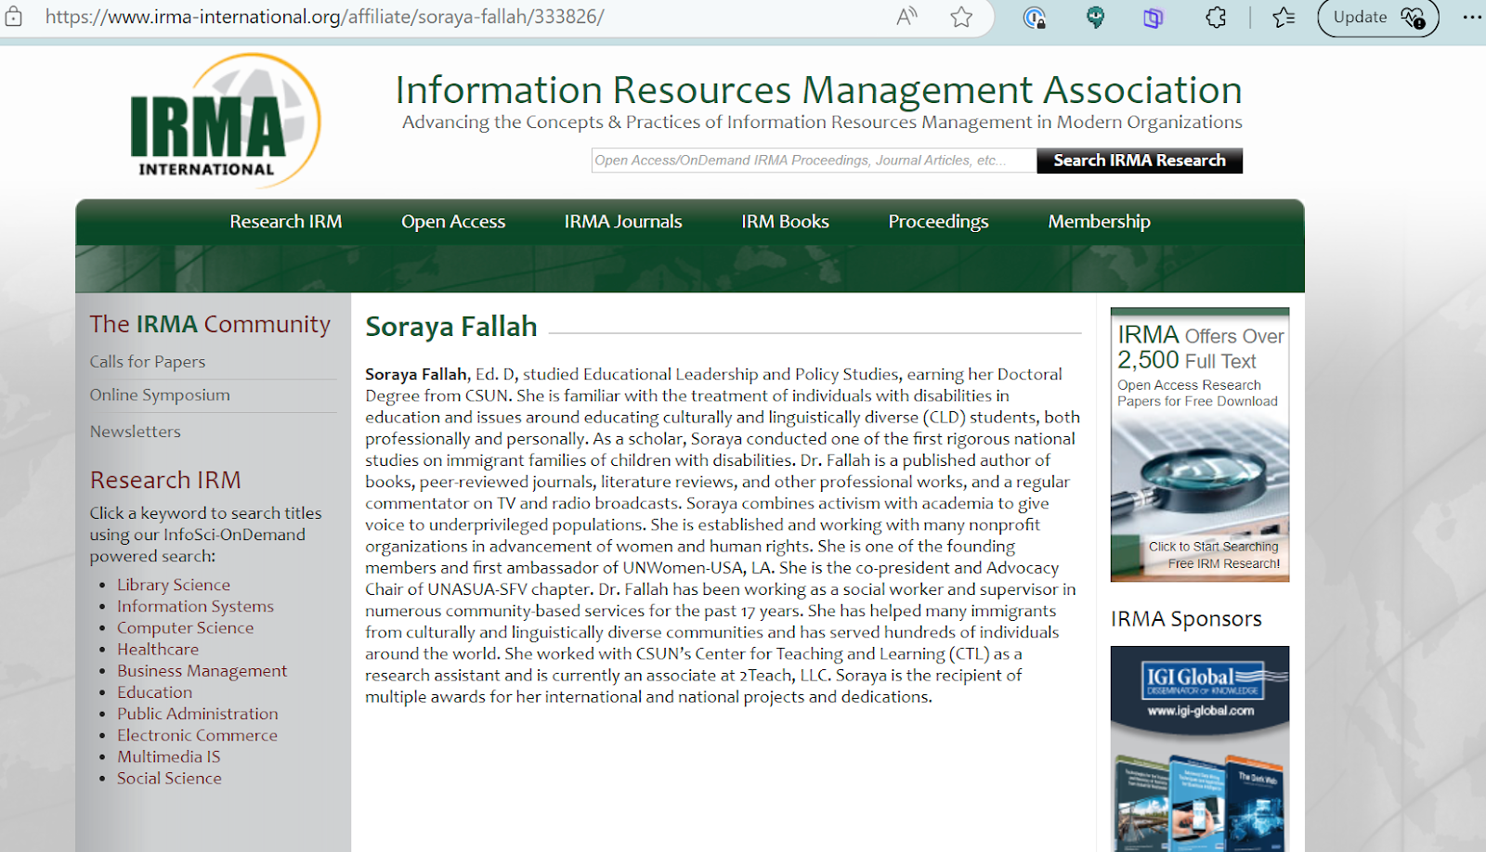Image resolution: width=1486 pixels, height=852 pixels.
Task: Click the browser Update button
Action: coord(1378,17)
